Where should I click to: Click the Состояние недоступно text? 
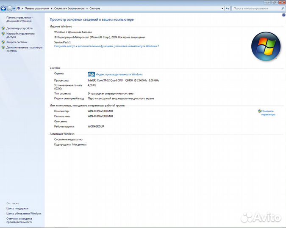click(x=68, y=139)
